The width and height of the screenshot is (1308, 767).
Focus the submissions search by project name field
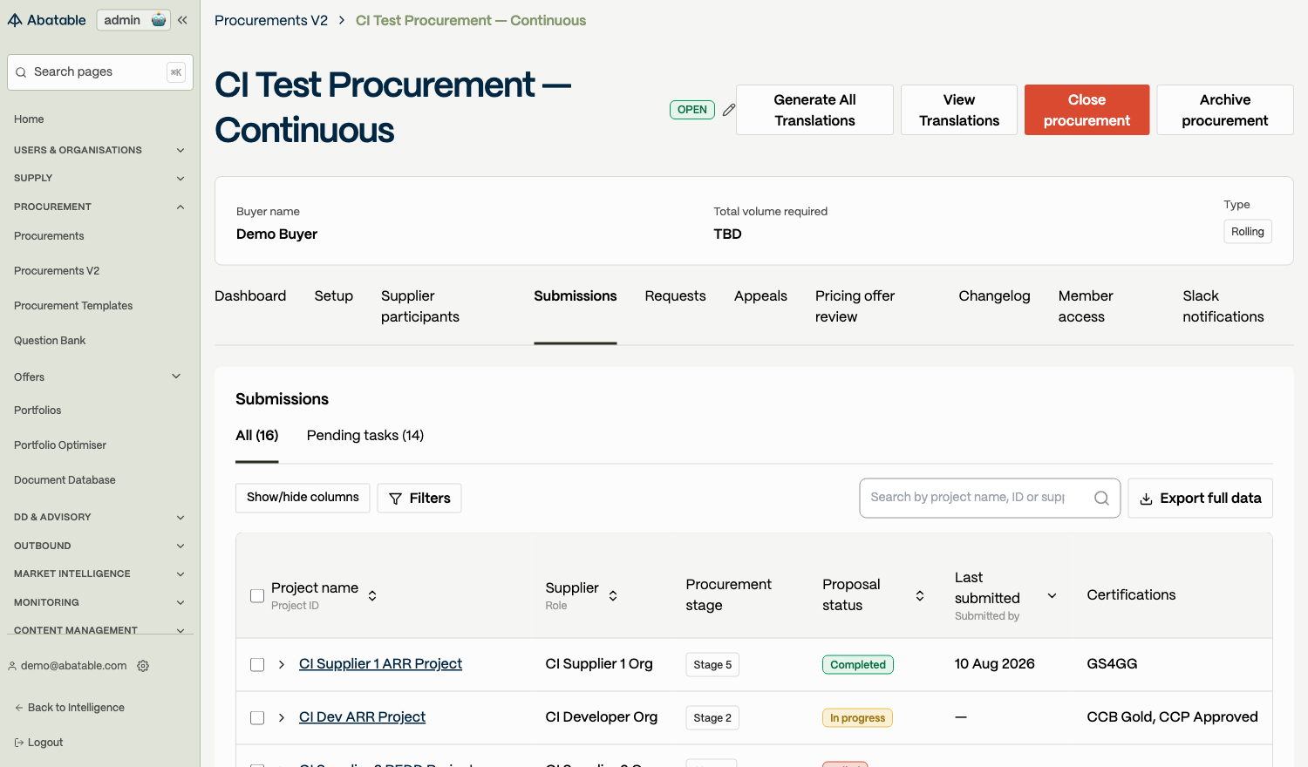(990, 498)
